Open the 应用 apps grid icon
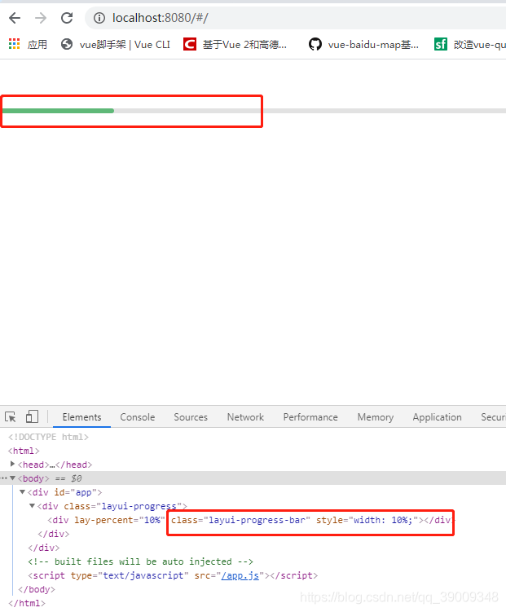Screen dimensions: 506x612 pyautogui.click(x=14, y=44)
